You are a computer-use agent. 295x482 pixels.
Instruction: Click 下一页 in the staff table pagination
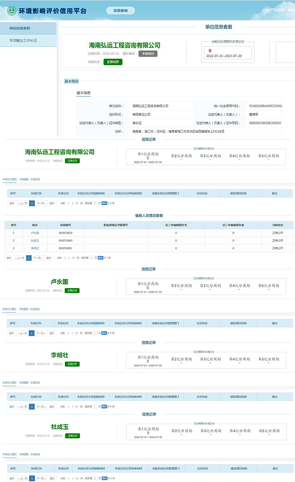click(x=38, y=258)
